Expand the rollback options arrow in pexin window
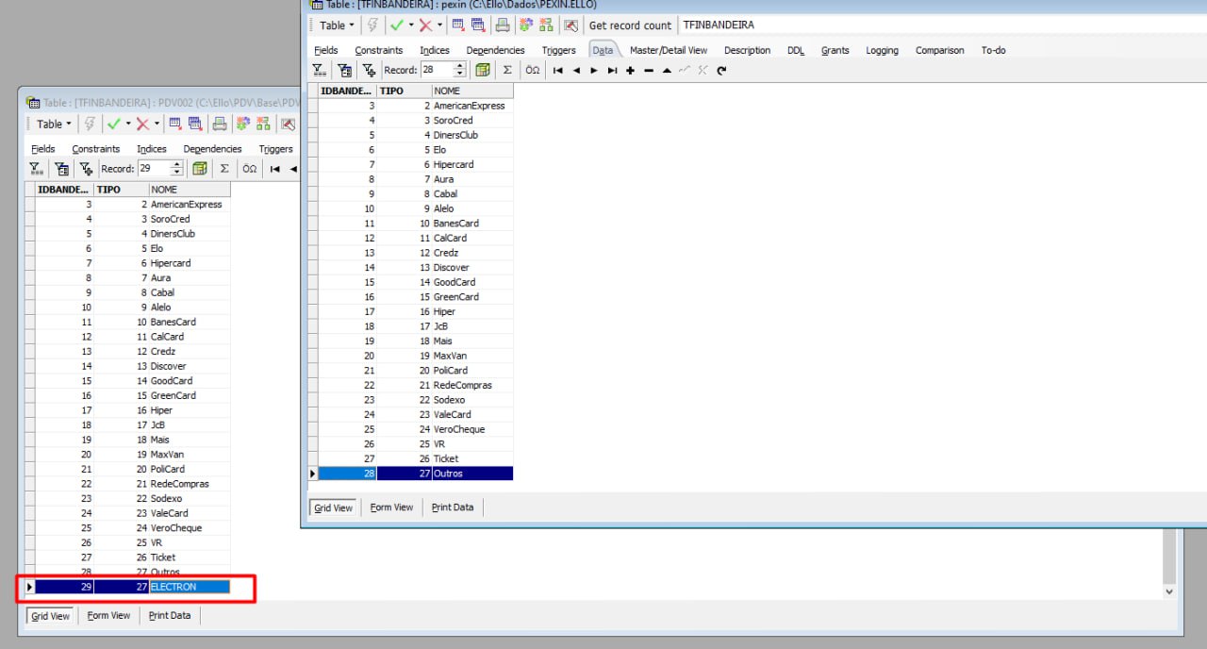The image size is (1207, 649). [440, 25]
